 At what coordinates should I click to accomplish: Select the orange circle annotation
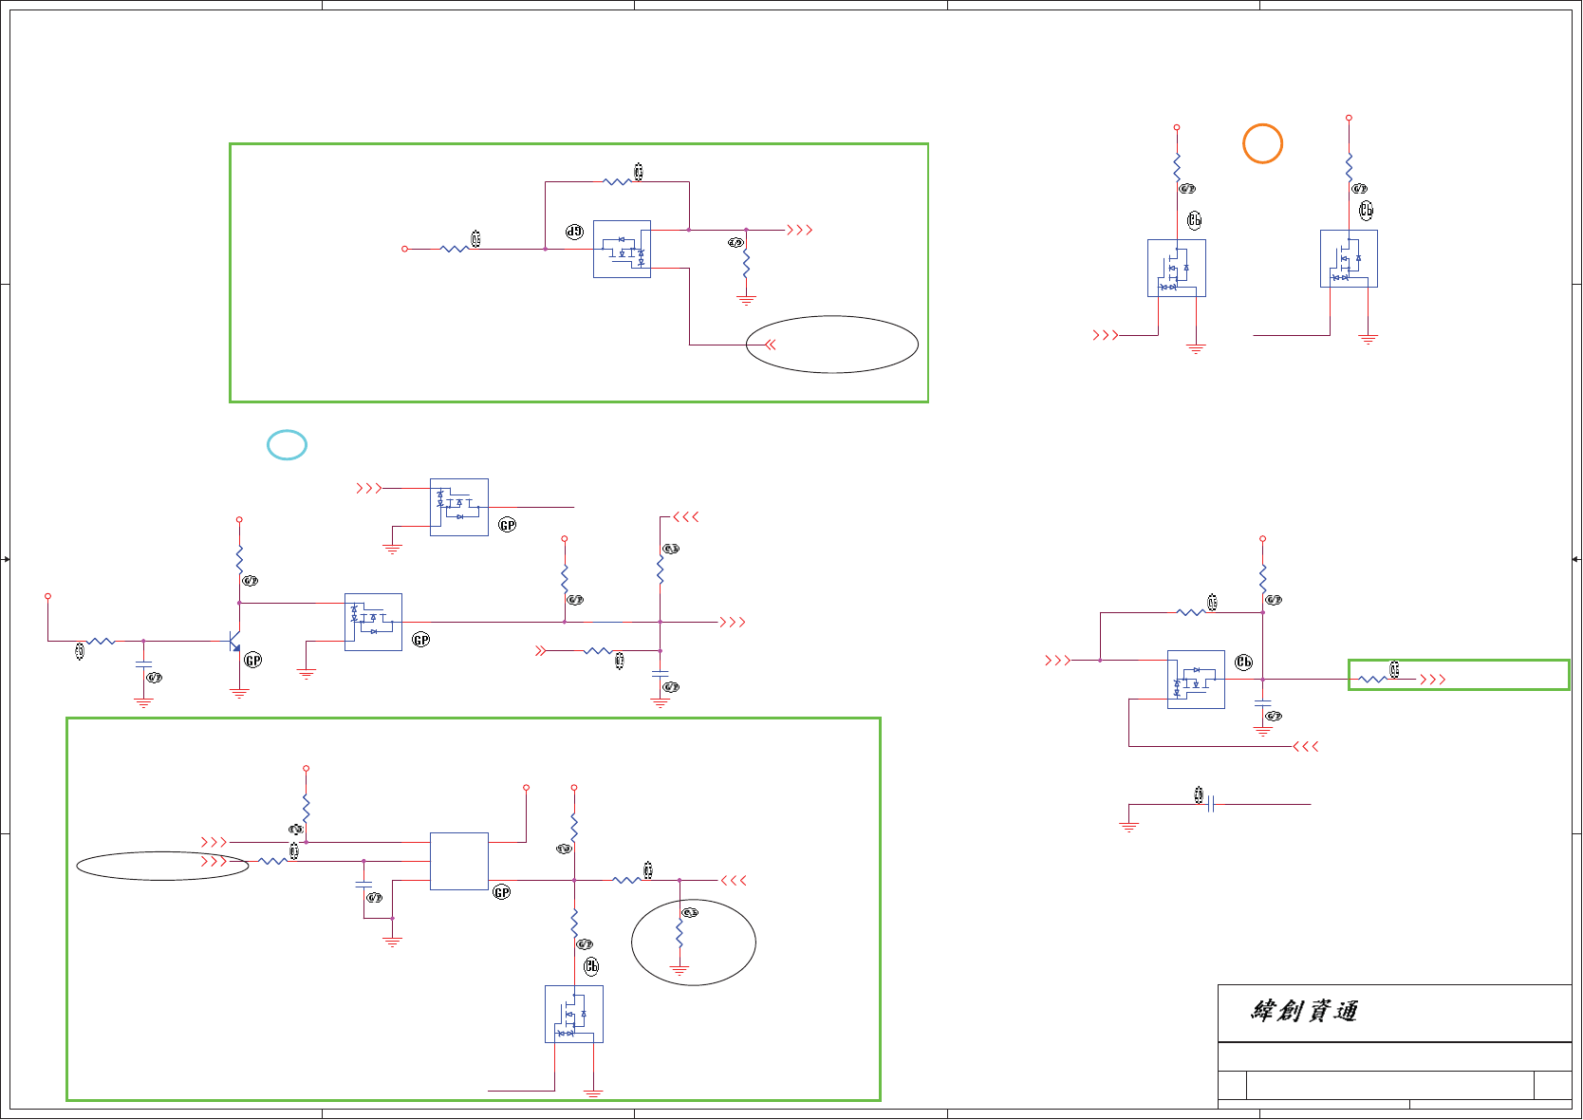click(x=1262, y=143)
